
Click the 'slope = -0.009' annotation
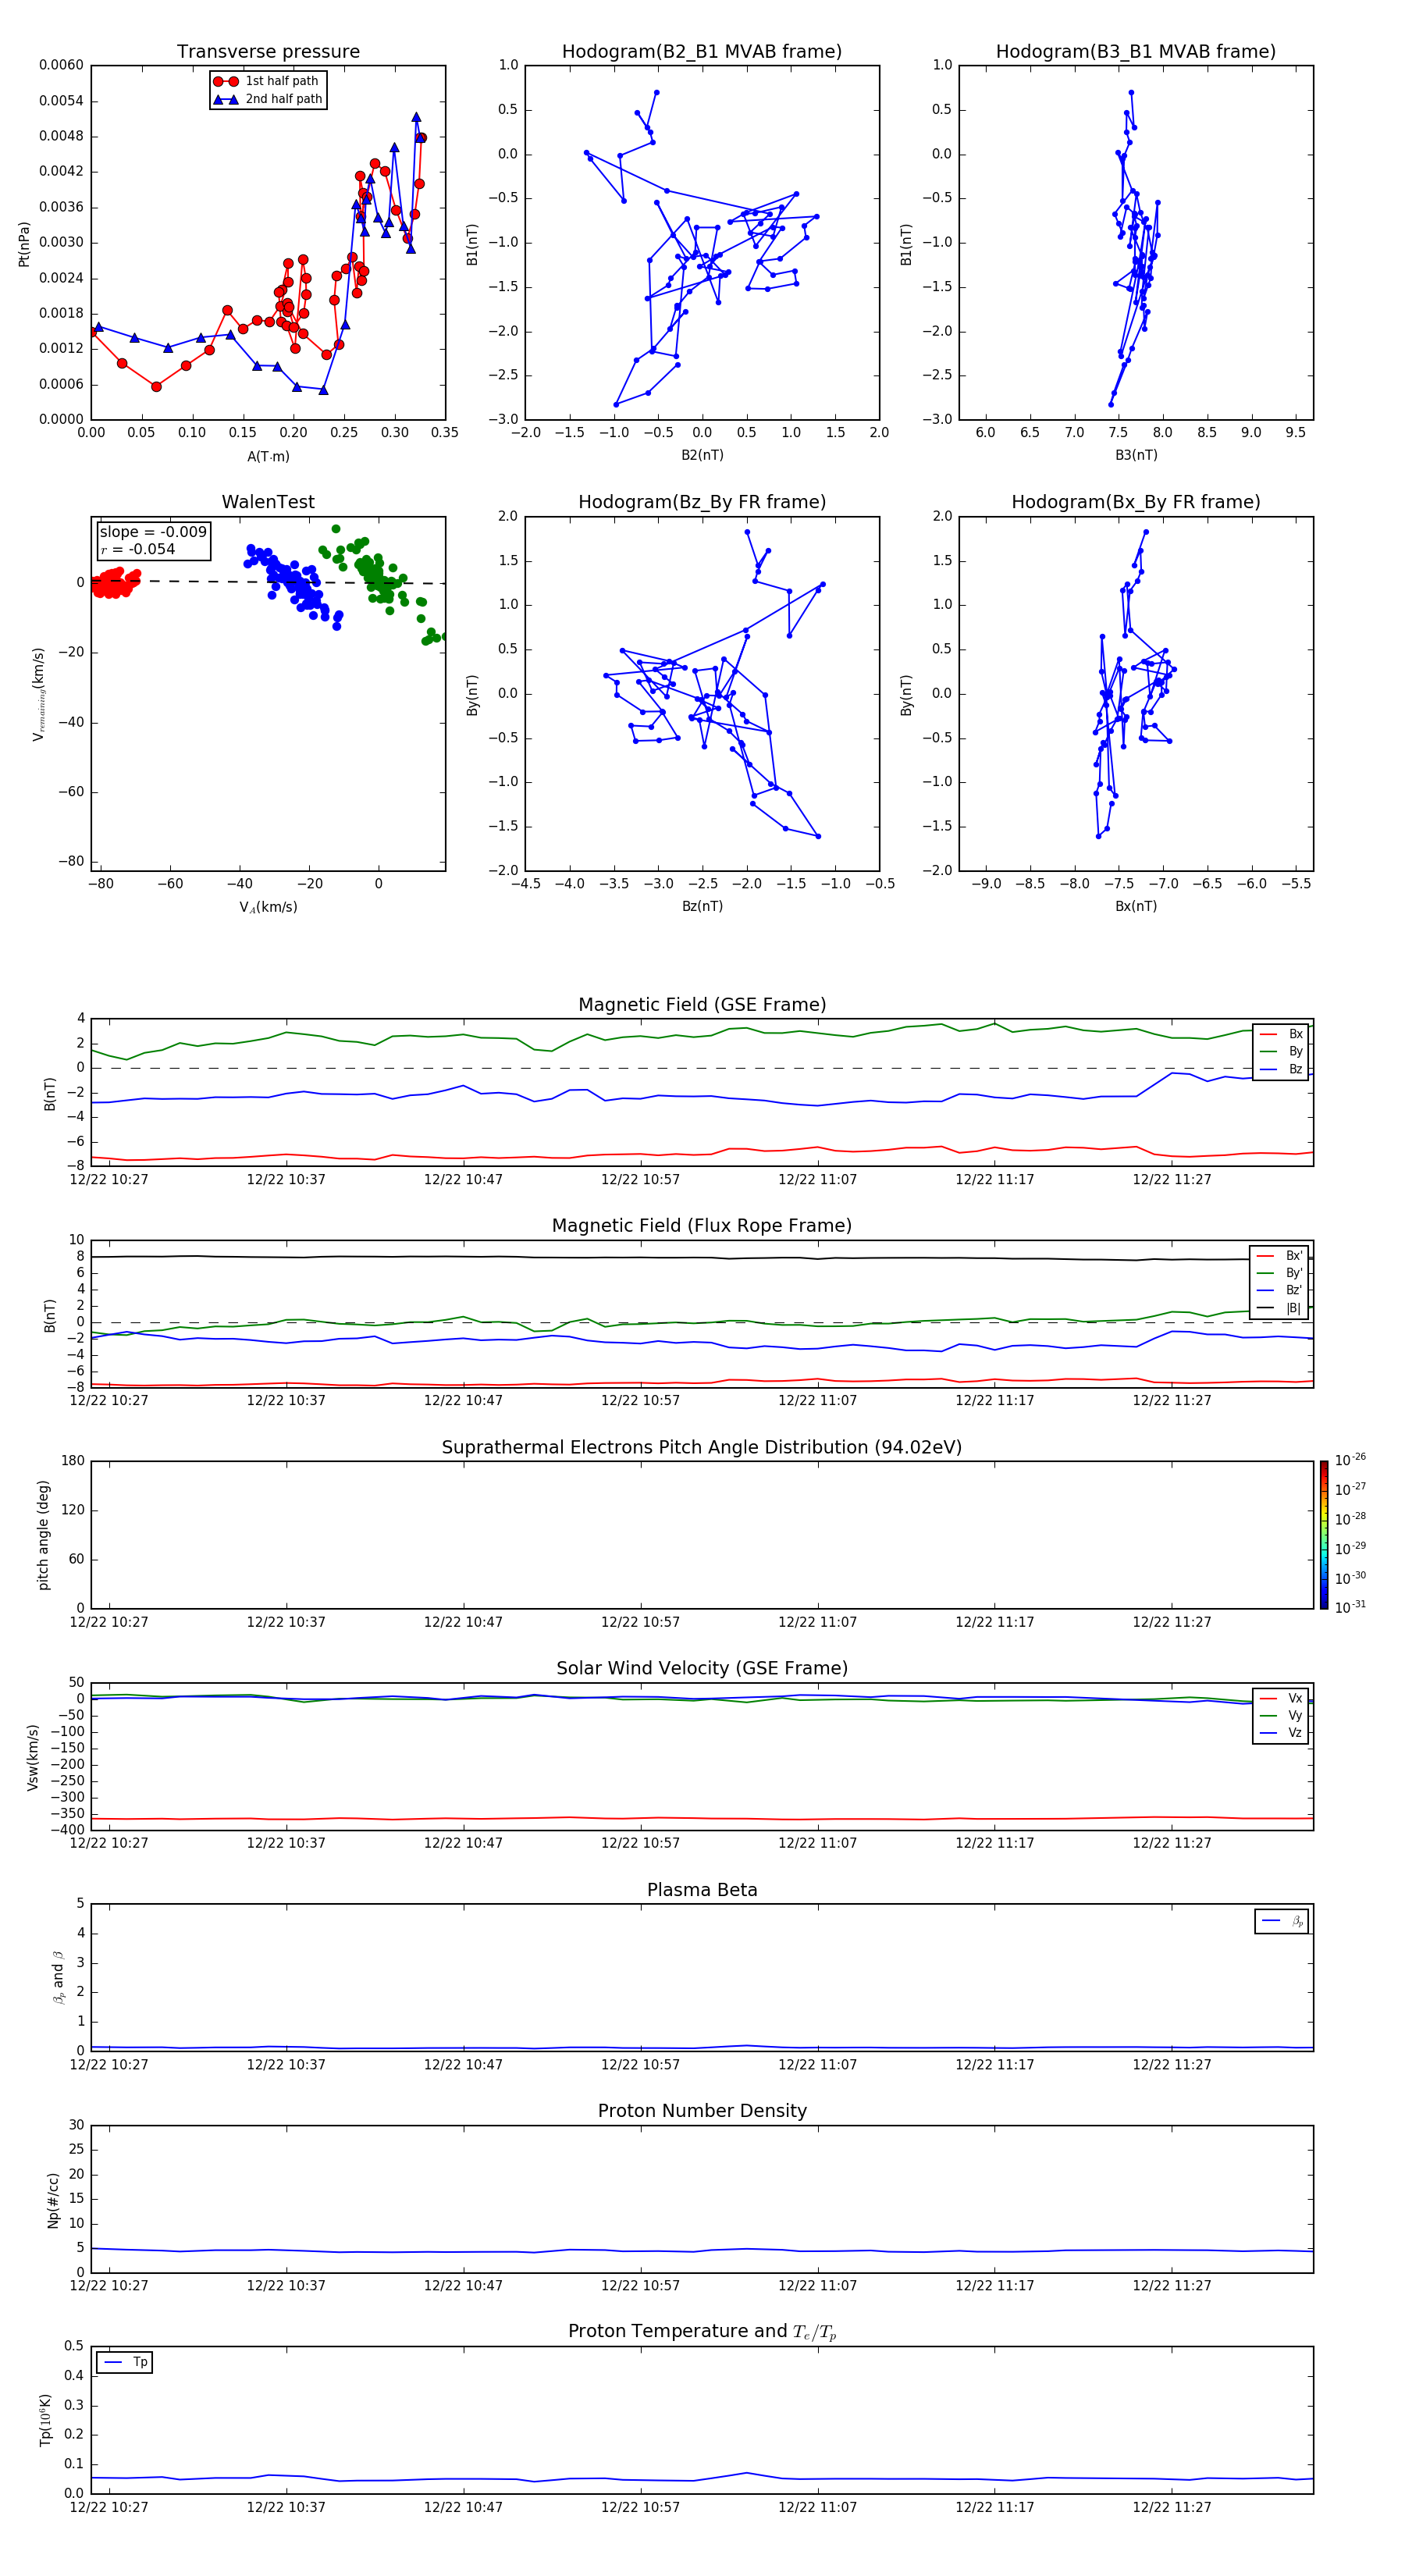pyautogui.click(x=153, y=532)
